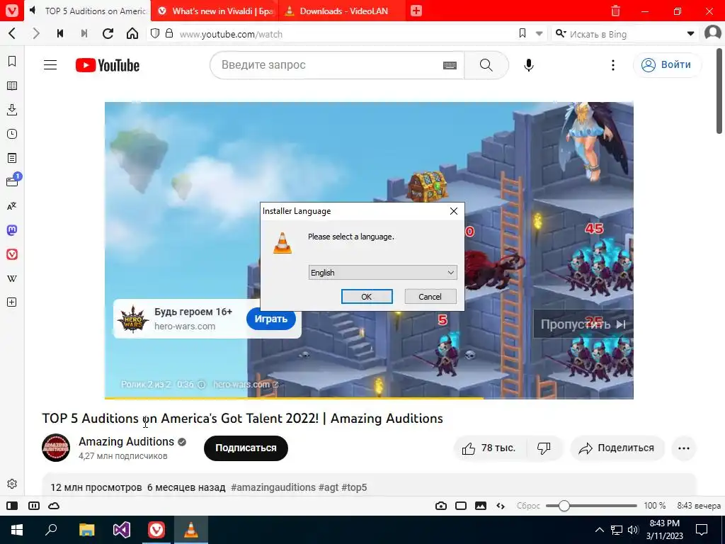Search by voice with the microphone
This screenshot has height=544, width=725.
[x=529, y=65]
